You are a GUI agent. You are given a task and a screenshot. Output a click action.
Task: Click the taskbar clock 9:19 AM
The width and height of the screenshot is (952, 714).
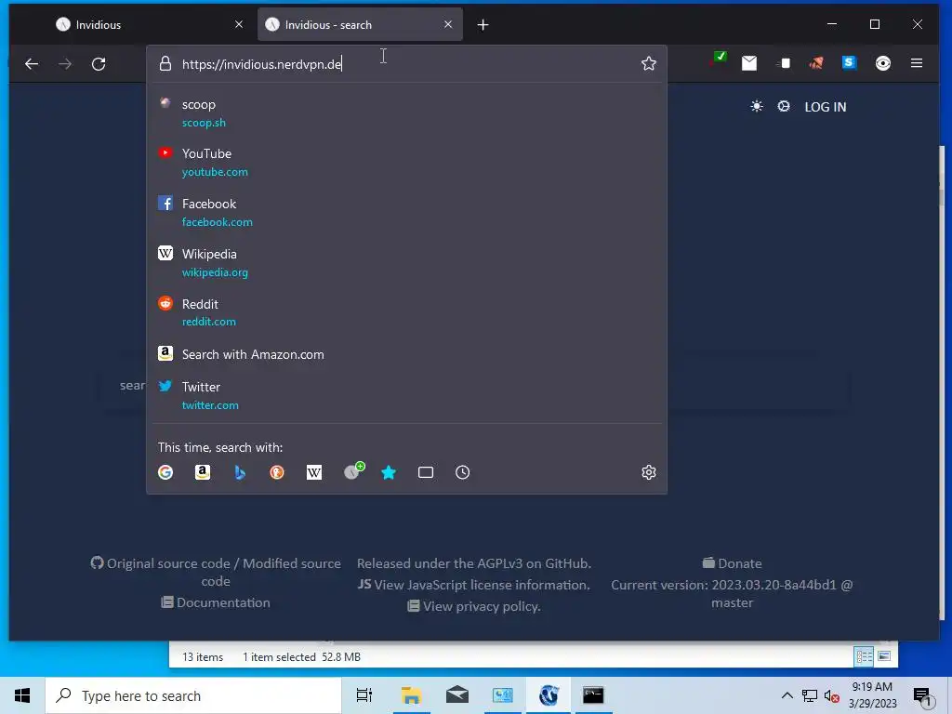click(x=872, y=695)
